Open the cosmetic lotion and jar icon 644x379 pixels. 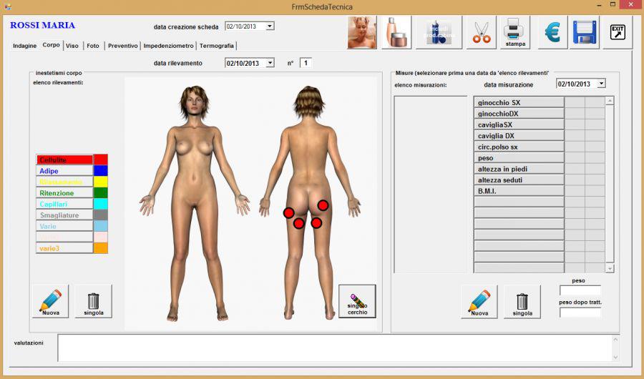(x=396, y=33)
